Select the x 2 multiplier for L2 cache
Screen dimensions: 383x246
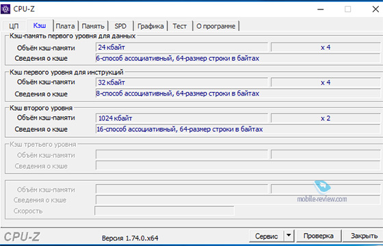[326, 118]
